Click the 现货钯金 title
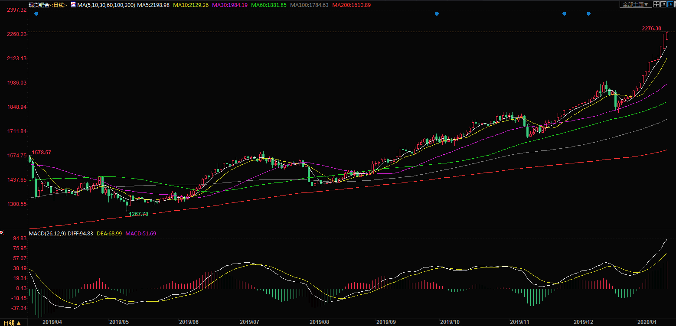 click(x=39, y=5)
